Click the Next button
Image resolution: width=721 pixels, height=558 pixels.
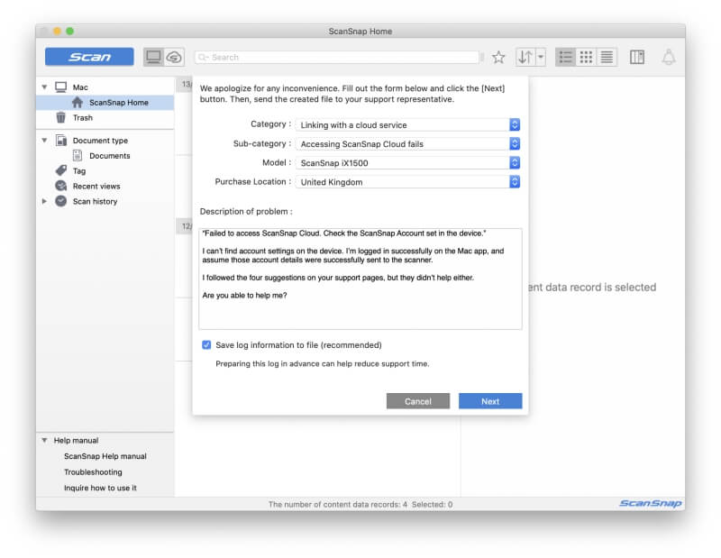tap(490, 401)
